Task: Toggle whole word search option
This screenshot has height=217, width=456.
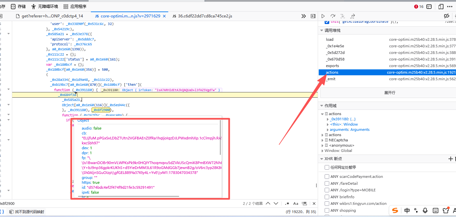Action: (x=305, y=204)
